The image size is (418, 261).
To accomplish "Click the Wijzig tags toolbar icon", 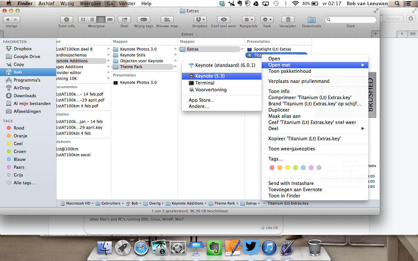I will [x=144, y=20].
